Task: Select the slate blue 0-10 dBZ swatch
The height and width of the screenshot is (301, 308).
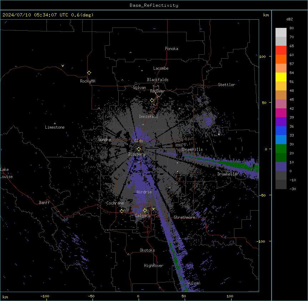Action: click(281, 167)
